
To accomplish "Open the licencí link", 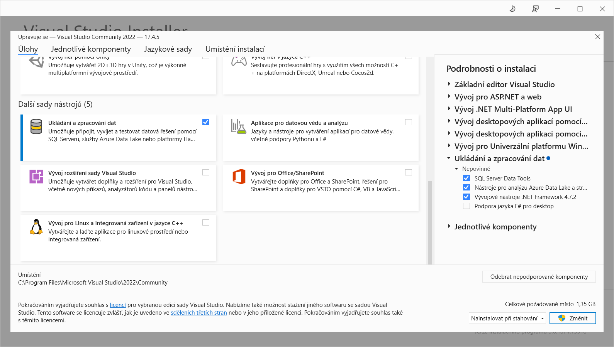I will tap(118, 305).
